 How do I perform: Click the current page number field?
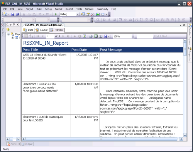[x=50, y=36]
